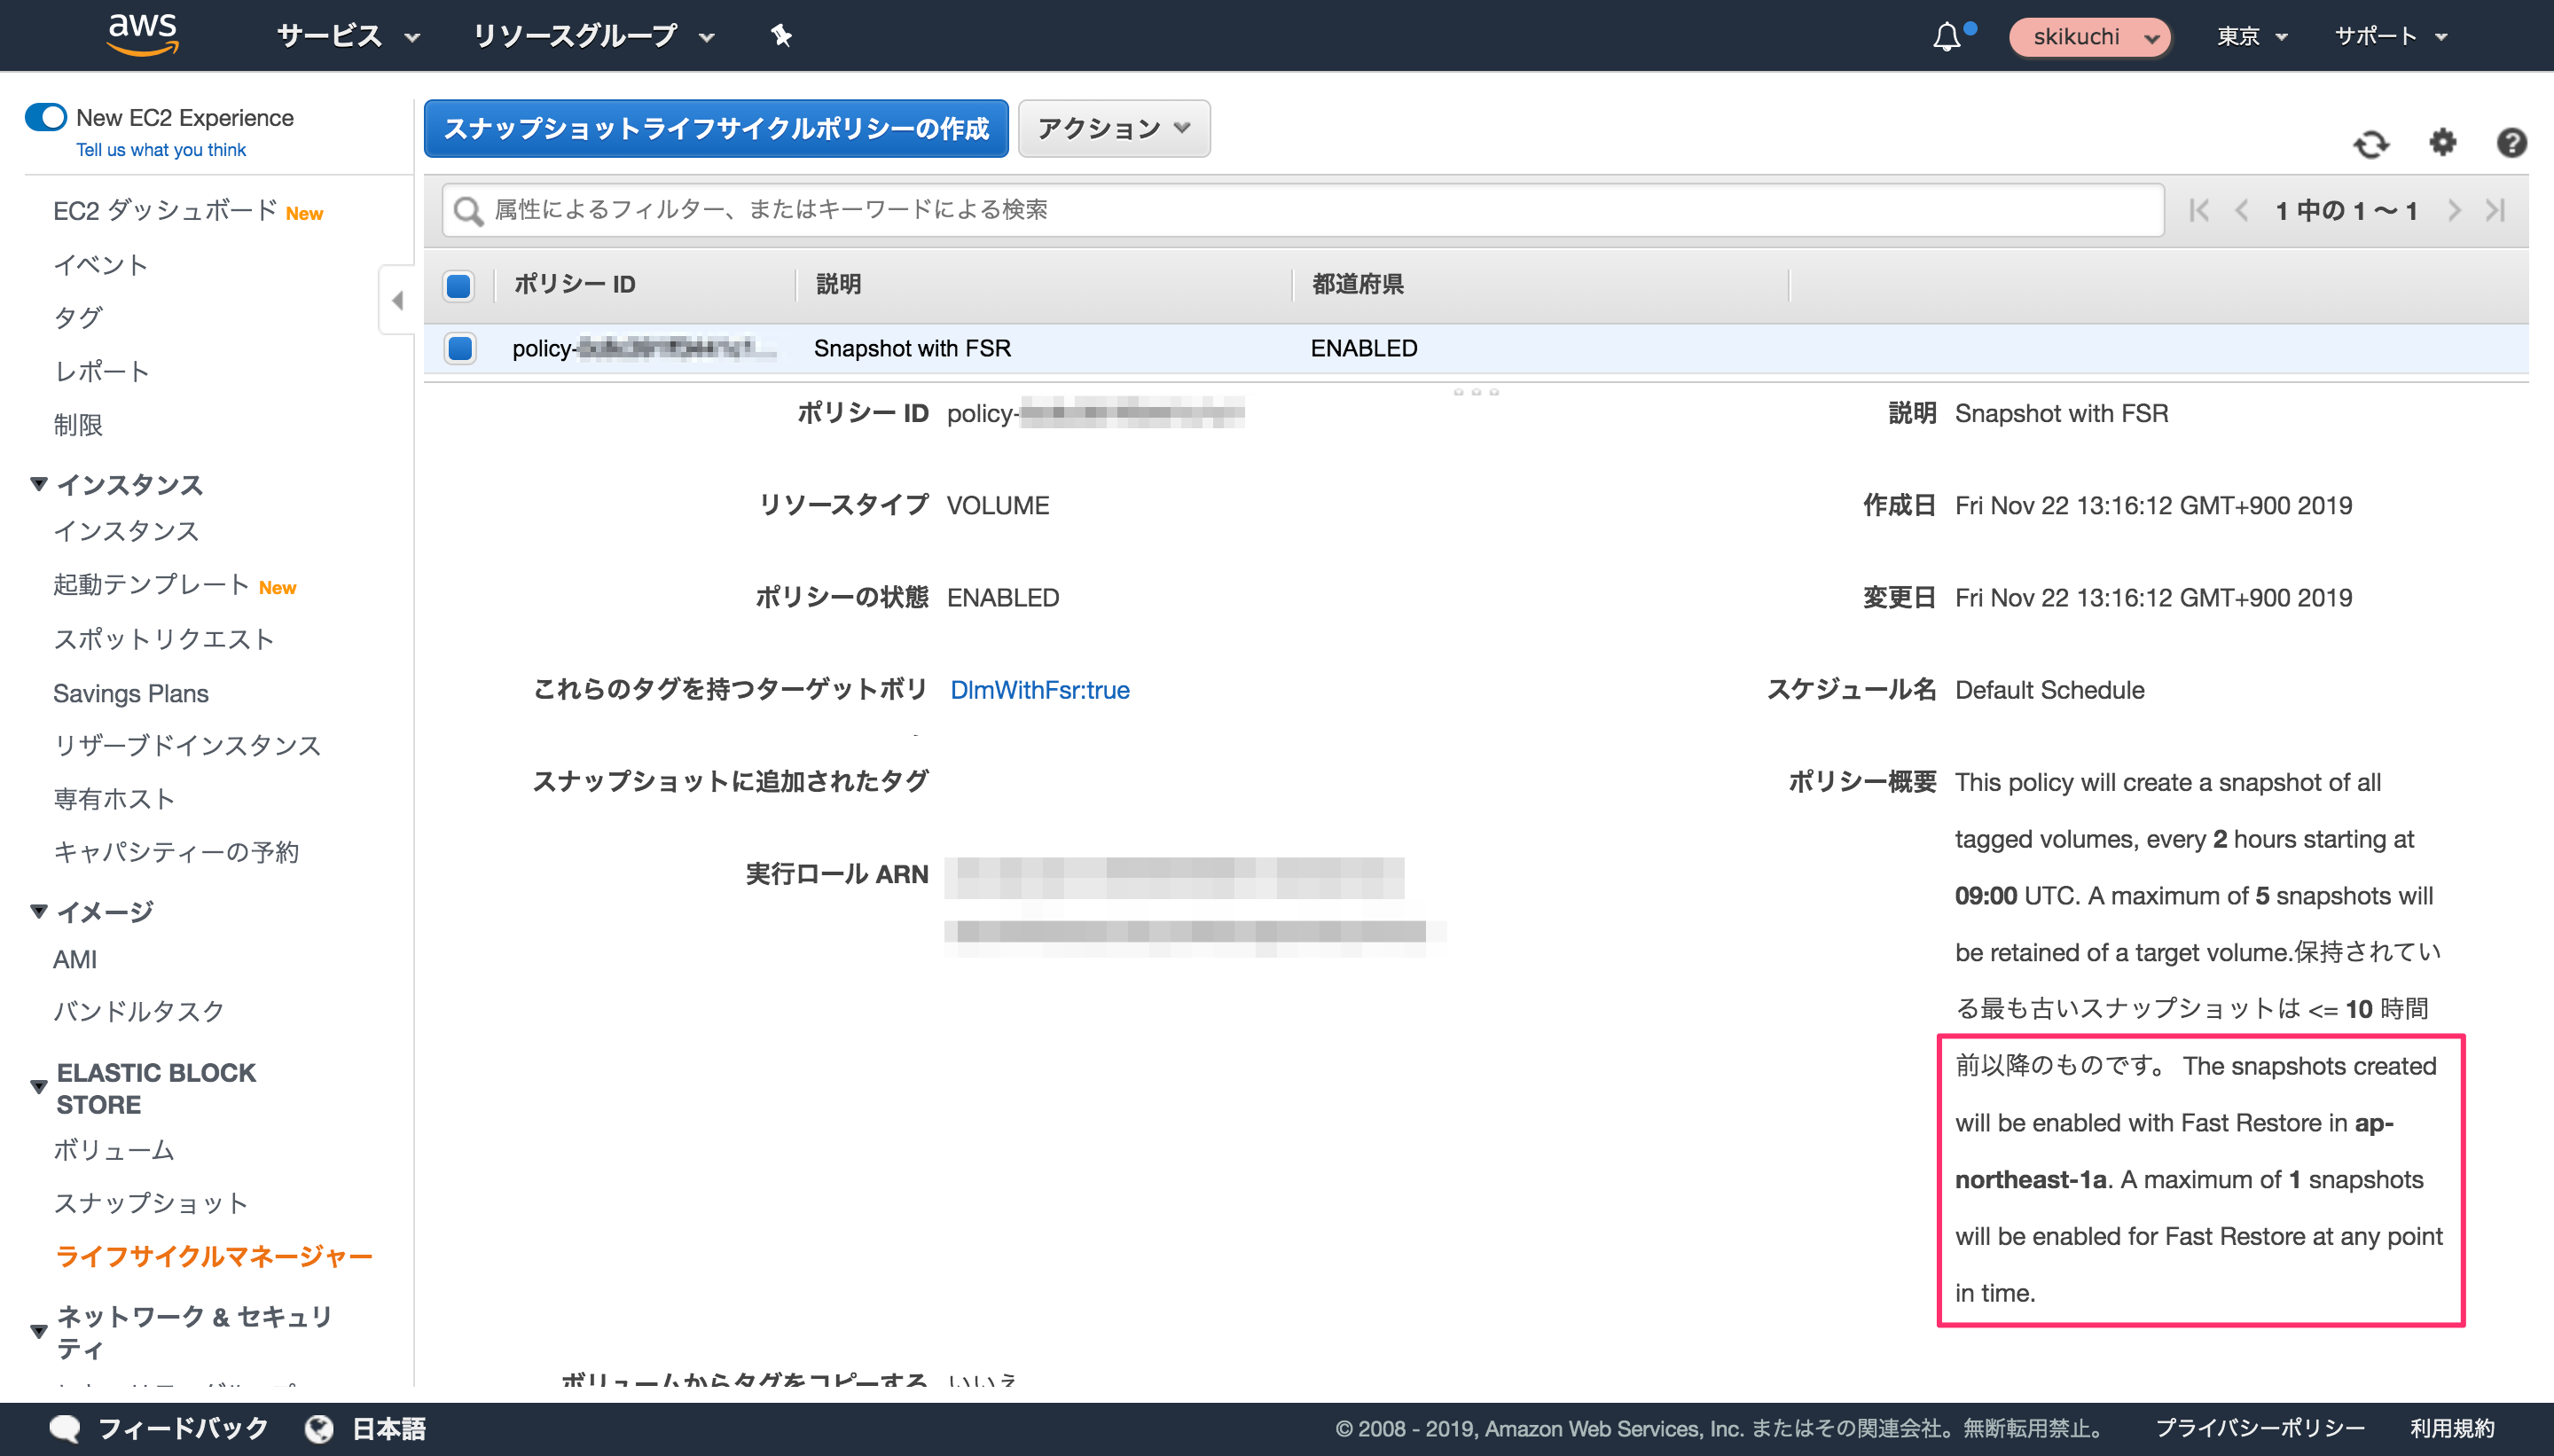
Task: Open the settings gear
Action: [2442, 144]
